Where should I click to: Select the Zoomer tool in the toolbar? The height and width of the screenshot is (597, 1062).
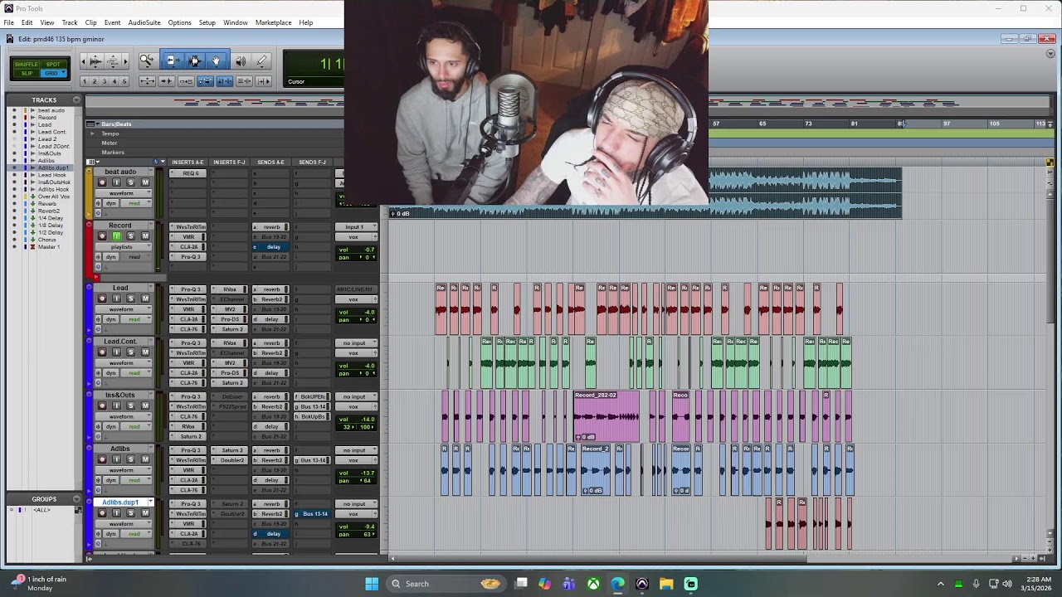(x=147, y=61)
